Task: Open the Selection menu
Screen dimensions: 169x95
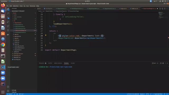Action: click(x=16, y=6)
